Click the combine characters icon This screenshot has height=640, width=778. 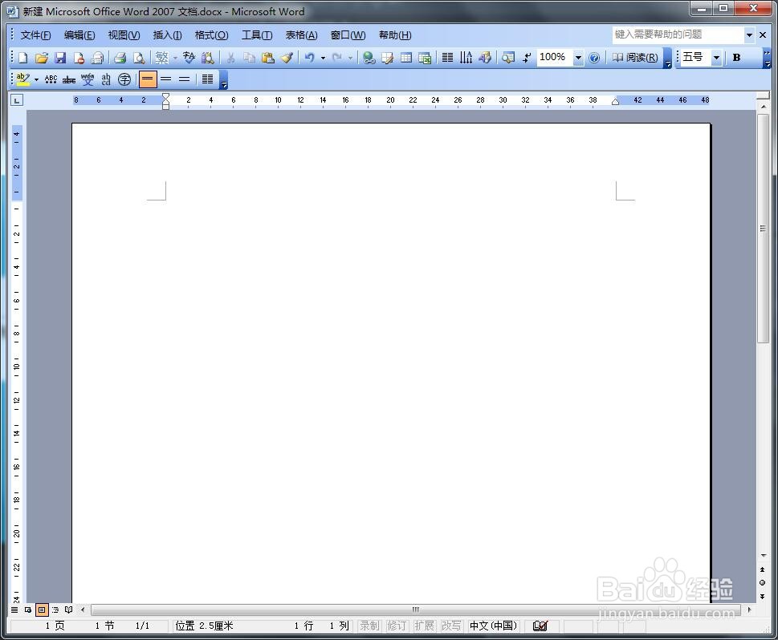tap(106, 79)
